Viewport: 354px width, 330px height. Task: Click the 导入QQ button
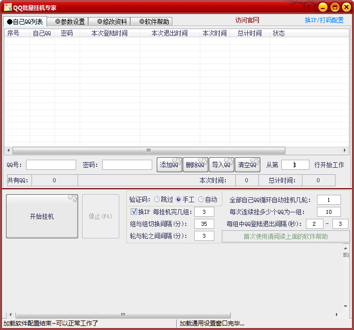coord(221,165)
